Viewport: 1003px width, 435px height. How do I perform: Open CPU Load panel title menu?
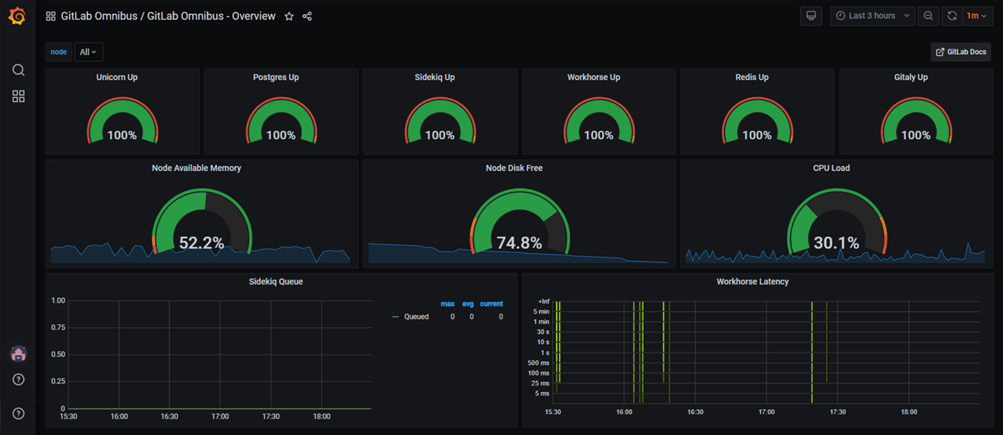831,168
